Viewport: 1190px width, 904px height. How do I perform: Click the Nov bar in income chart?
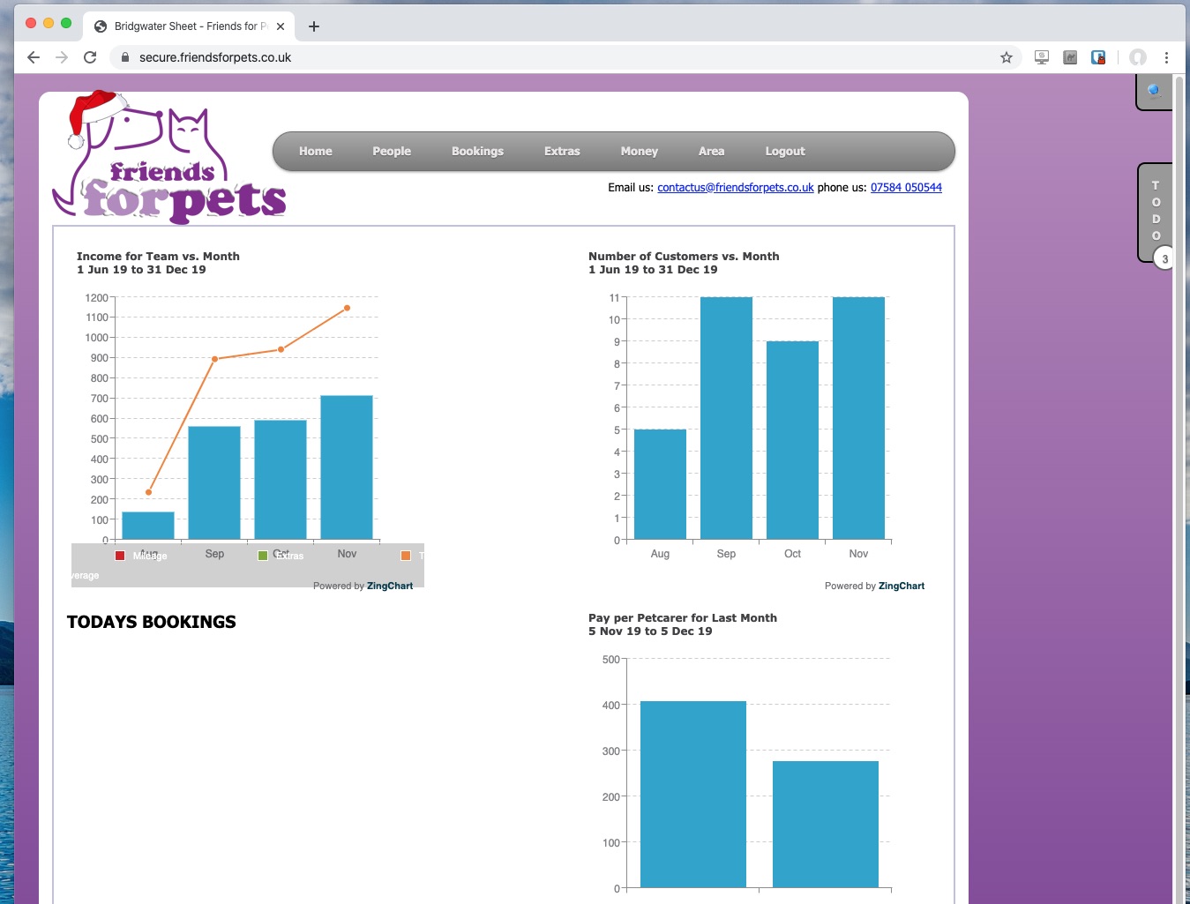pos(347,467)
